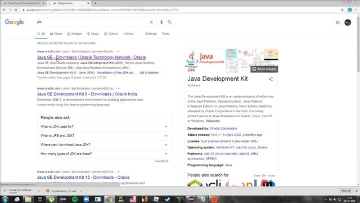Image resolution: width=360 pixels, height=203 pixels.
Task: Click the magnifier search button
Action: coord(169,22)
